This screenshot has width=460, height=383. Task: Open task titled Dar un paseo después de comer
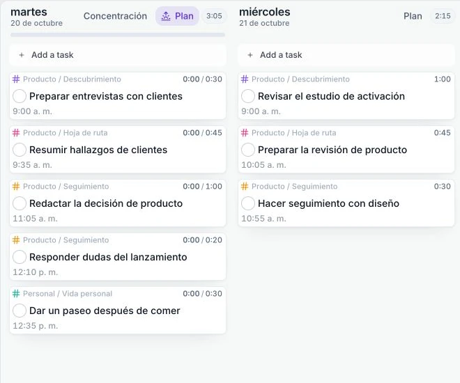click(105, 311)
